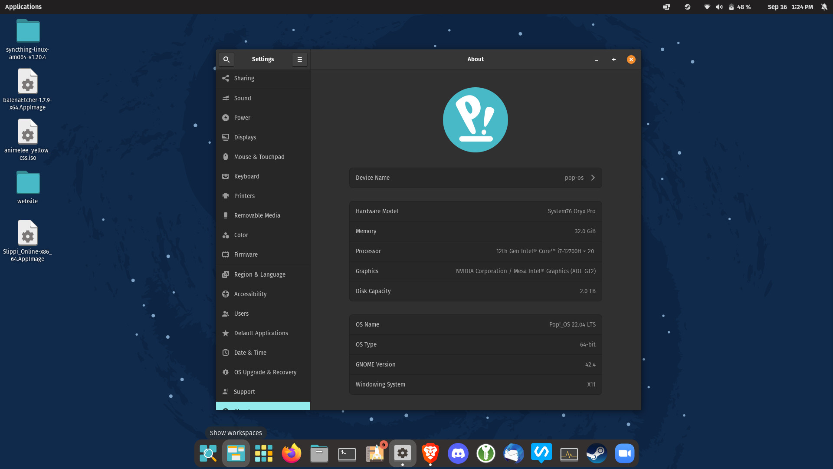Viewport: 833px width, 469px height.
Task: Open the clock and calendar in top bar
Action: [x=790, y=7]
